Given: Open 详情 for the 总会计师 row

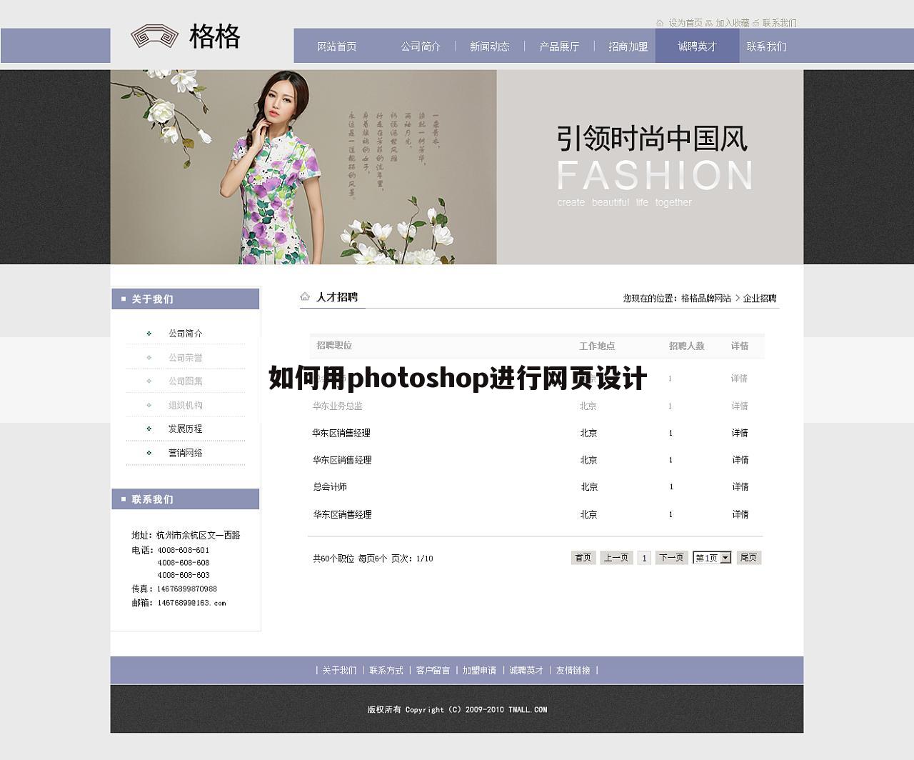Looking at the screenshot, I should 740,487.
